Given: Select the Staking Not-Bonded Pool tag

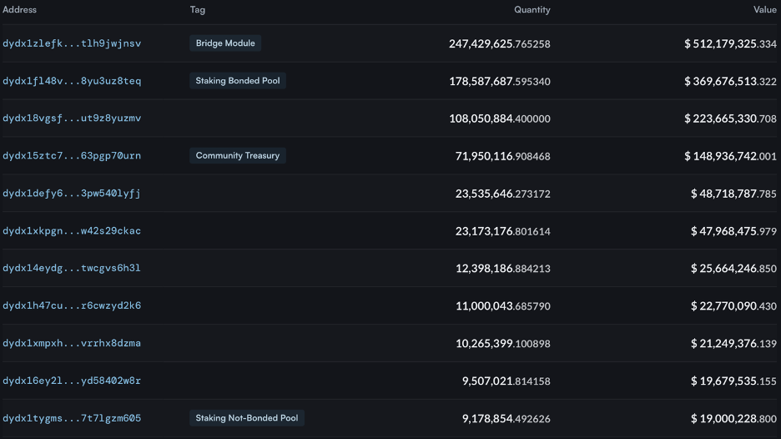Looking at the screenshot, I should tap(247, 418).
